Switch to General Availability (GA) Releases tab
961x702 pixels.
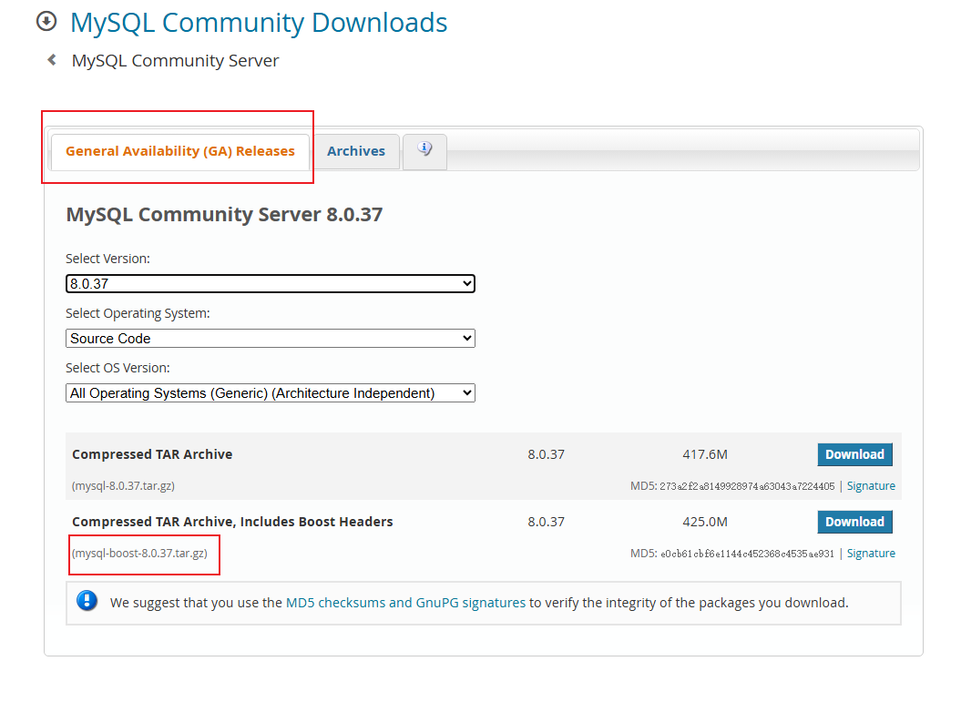point(179,151)
